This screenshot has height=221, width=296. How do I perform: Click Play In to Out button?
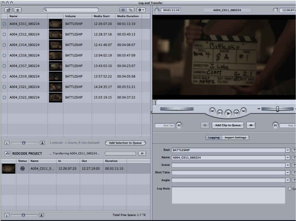[x=220, y=113]
